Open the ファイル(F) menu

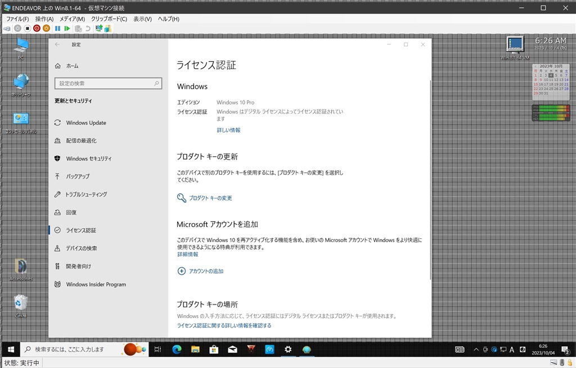[17, 19]
